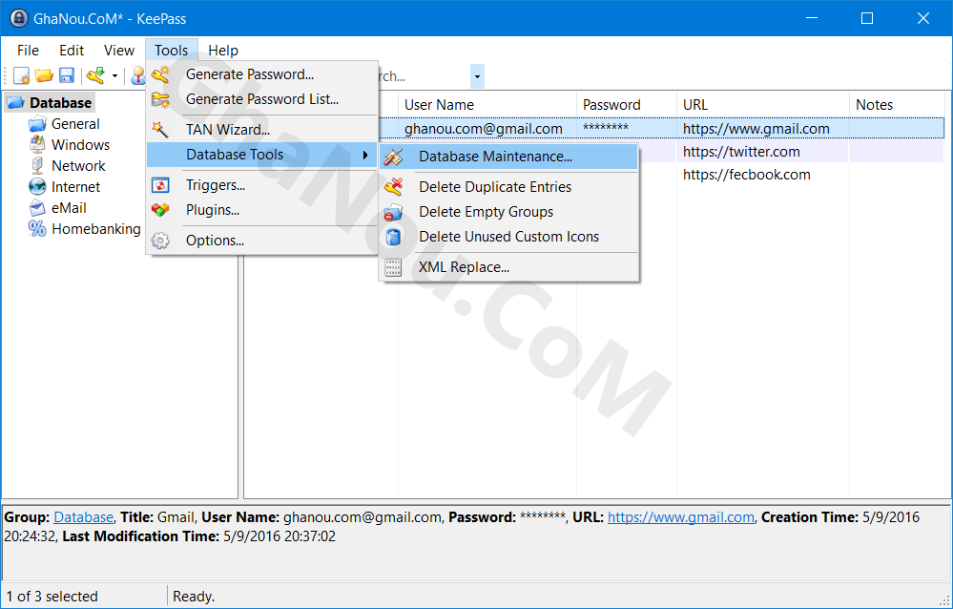Open a database with the folder toolbar icon
This screenshot has width=953, height=609.
(44, 76)
